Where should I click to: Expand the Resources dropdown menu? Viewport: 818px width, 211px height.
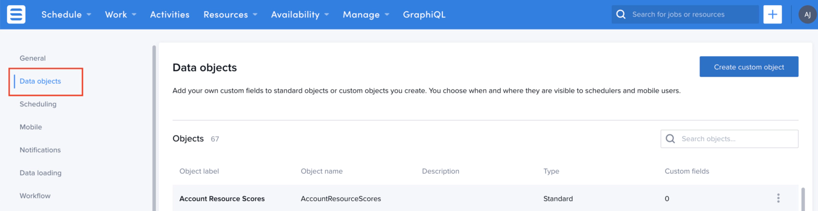click(230, 14)
